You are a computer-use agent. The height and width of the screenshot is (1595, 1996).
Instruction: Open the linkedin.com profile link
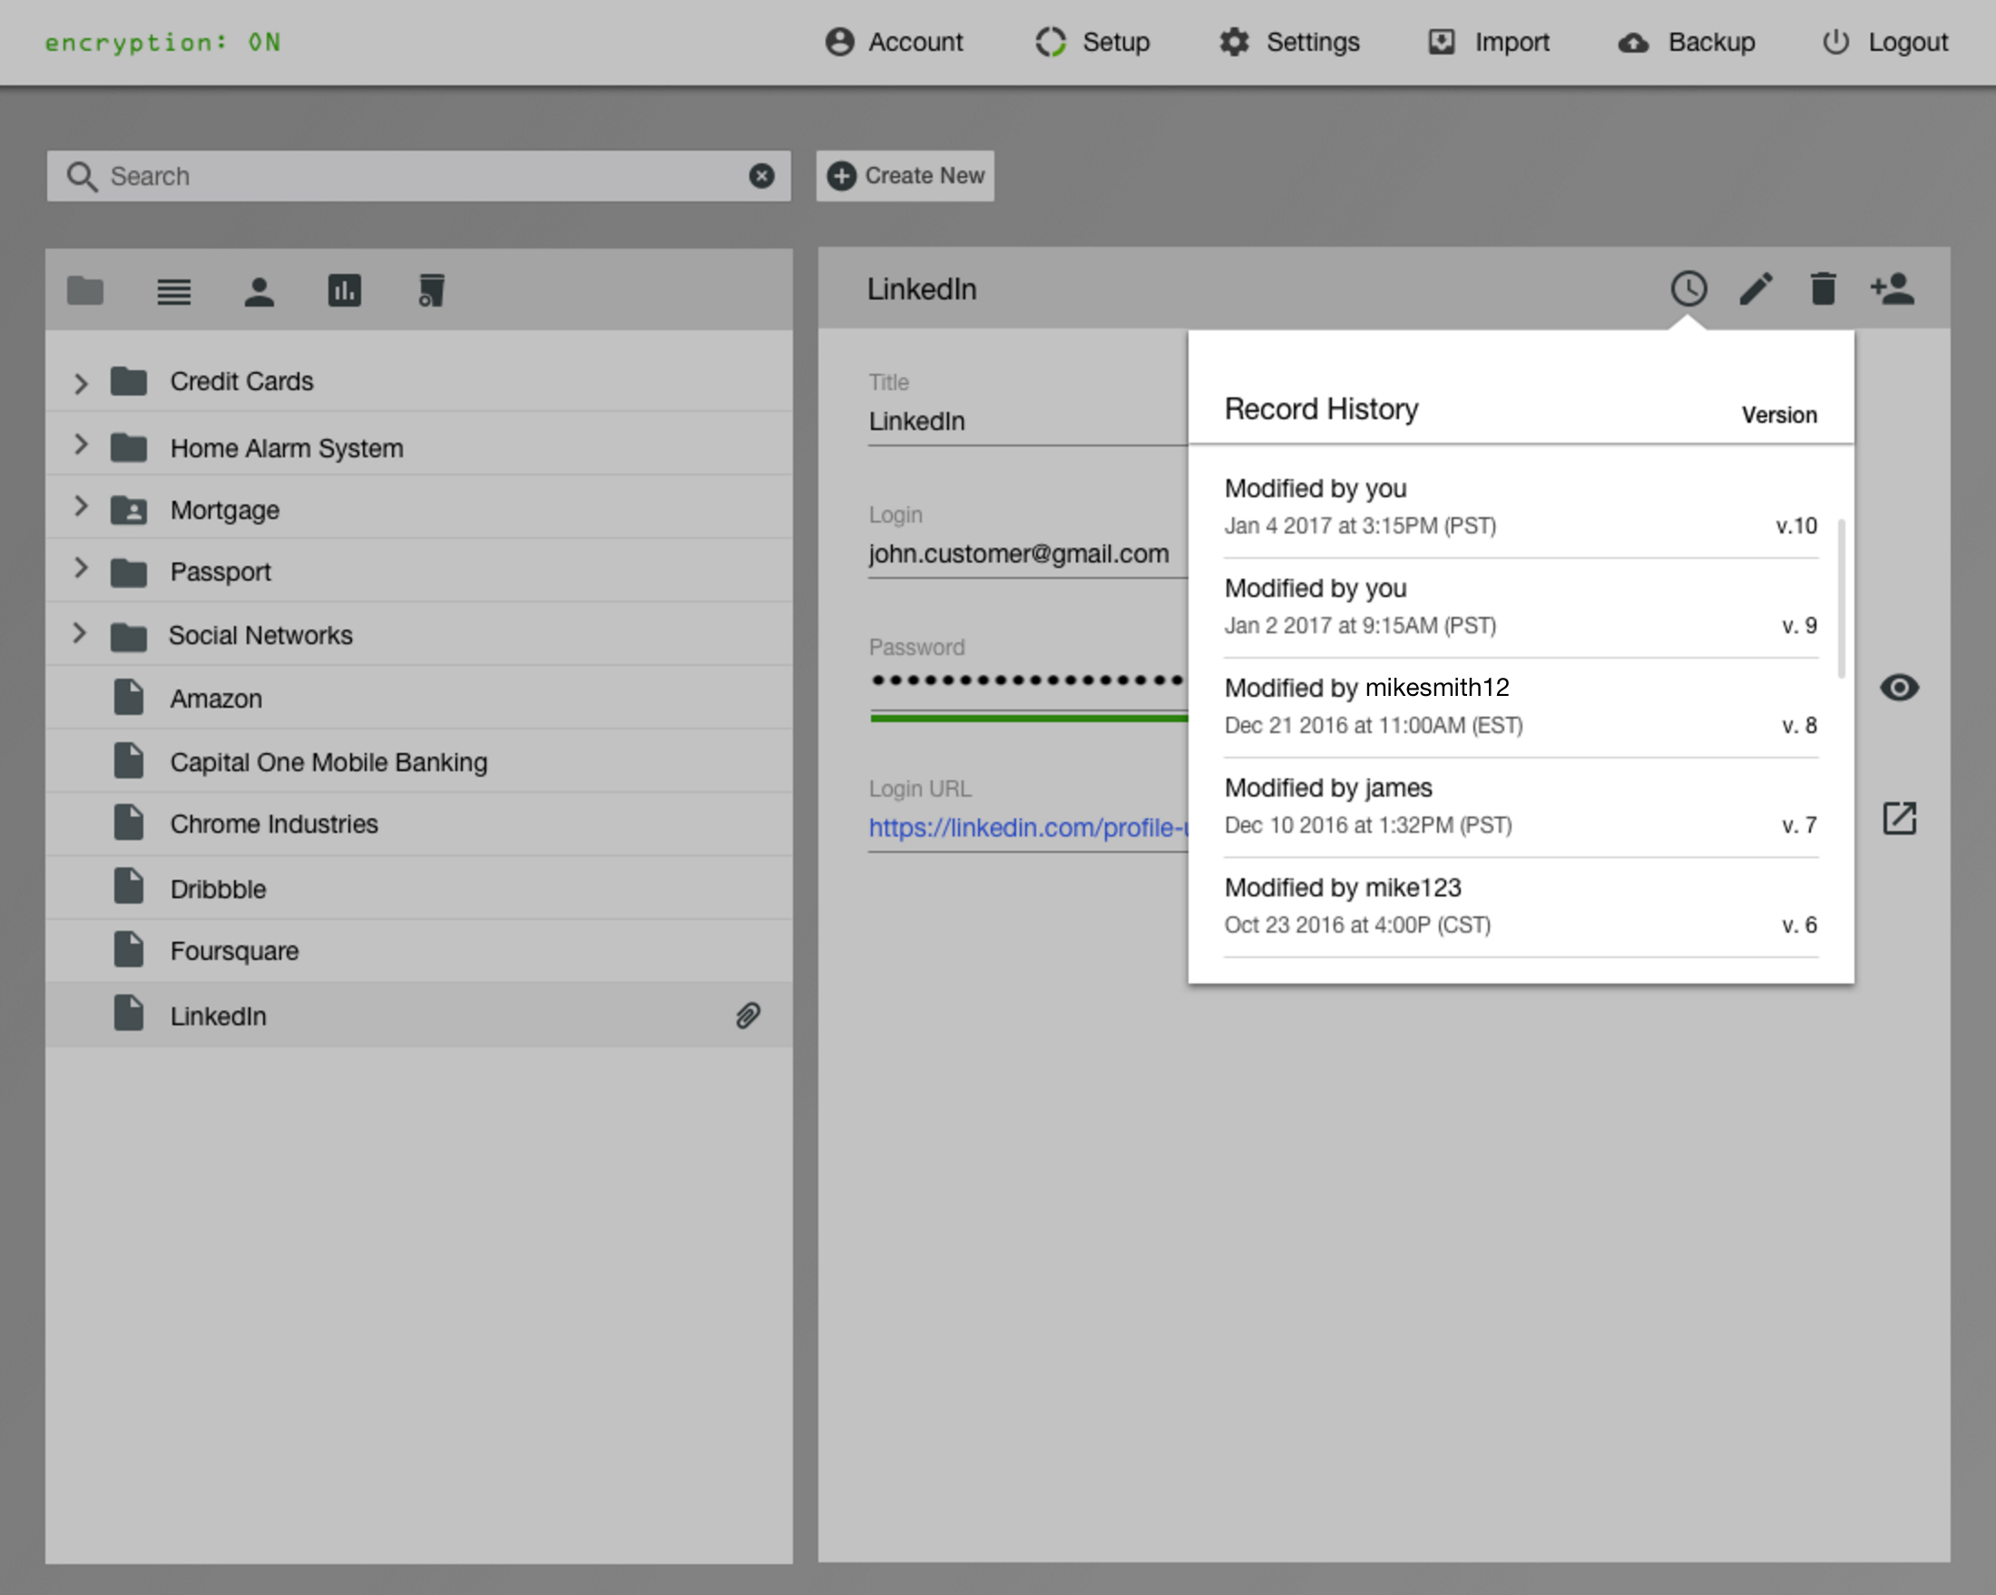point(1028,827)
